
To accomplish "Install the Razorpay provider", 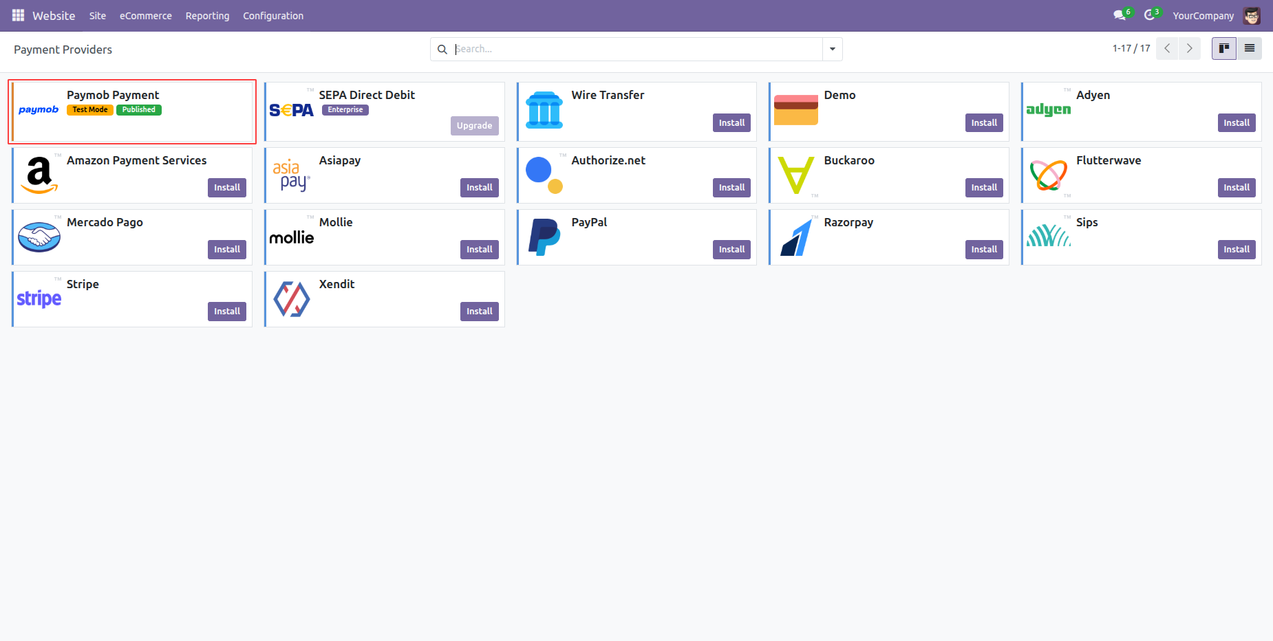I will 984,250.
